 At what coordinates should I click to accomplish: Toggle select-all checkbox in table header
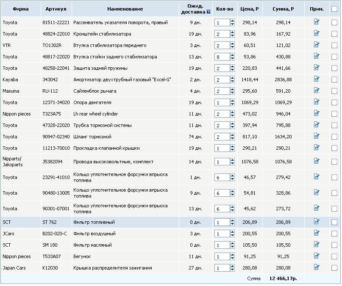pos(334,9)
